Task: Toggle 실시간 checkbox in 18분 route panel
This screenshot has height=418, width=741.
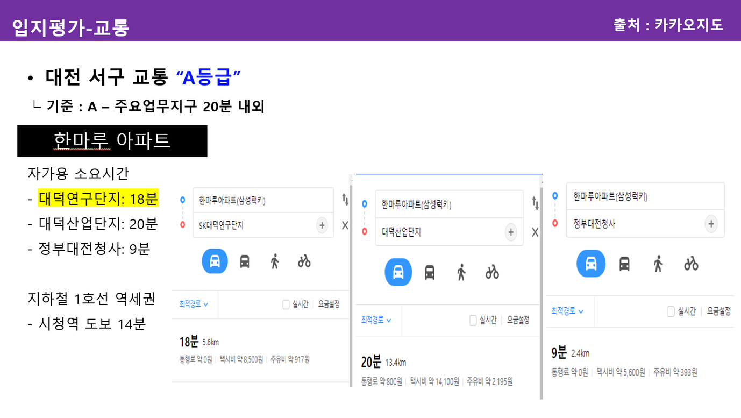Action: pyautogui.click(x=286, y=304)
